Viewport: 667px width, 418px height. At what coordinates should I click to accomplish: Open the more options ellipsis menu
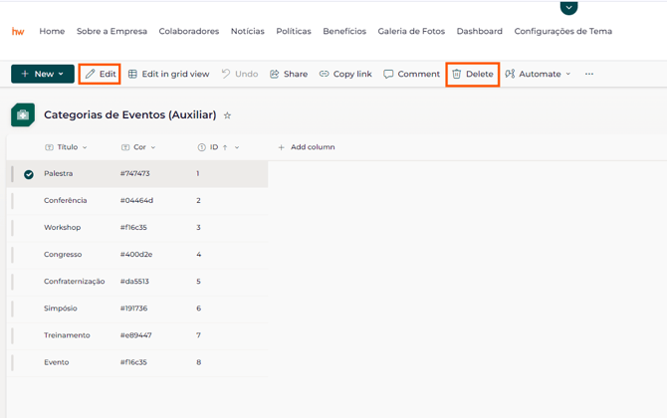coord(589,75)
